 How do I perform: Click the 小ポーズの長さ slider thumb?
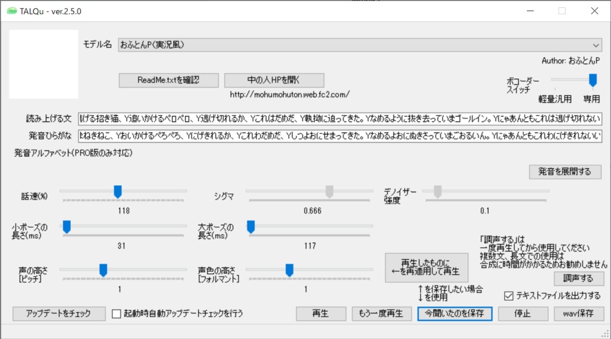[x=67, y=227]
